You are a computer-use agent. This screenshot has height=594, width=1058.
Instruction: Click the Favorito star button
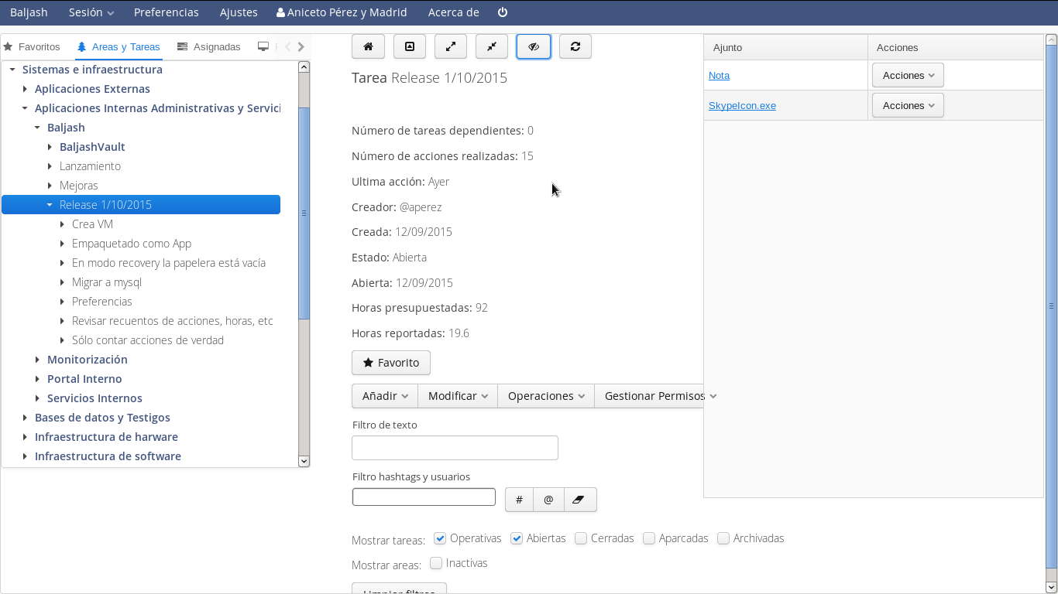[391, 363]
